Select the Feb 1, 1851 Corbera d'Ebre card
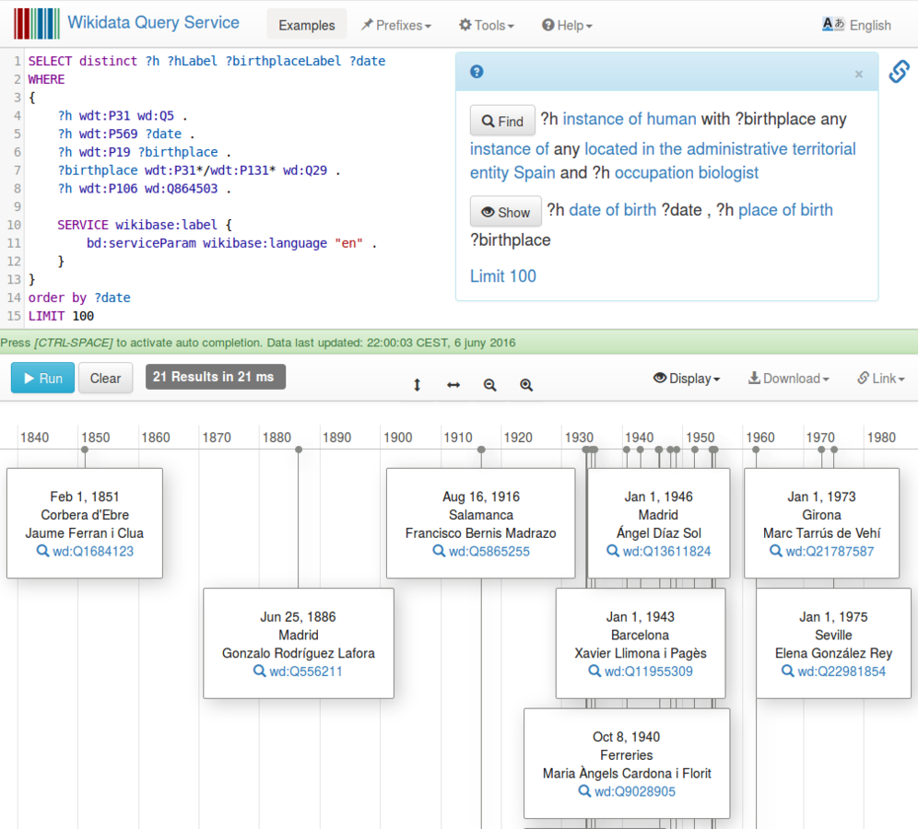The width and height of the screenshot is (918, 829). tap(85, 523)
